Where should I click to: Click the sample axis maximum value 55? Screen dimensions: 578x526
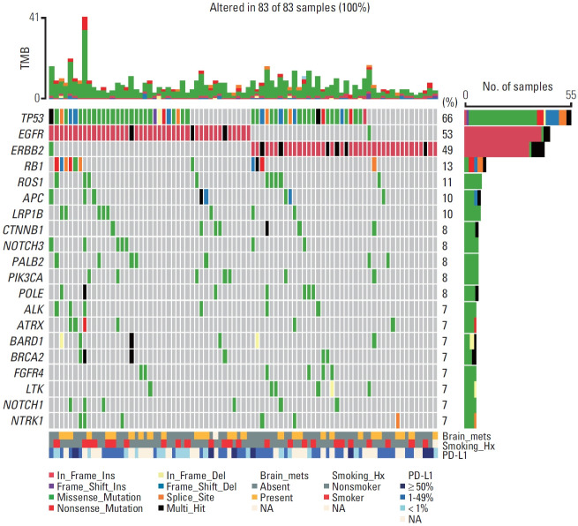[x=571, y=94]
